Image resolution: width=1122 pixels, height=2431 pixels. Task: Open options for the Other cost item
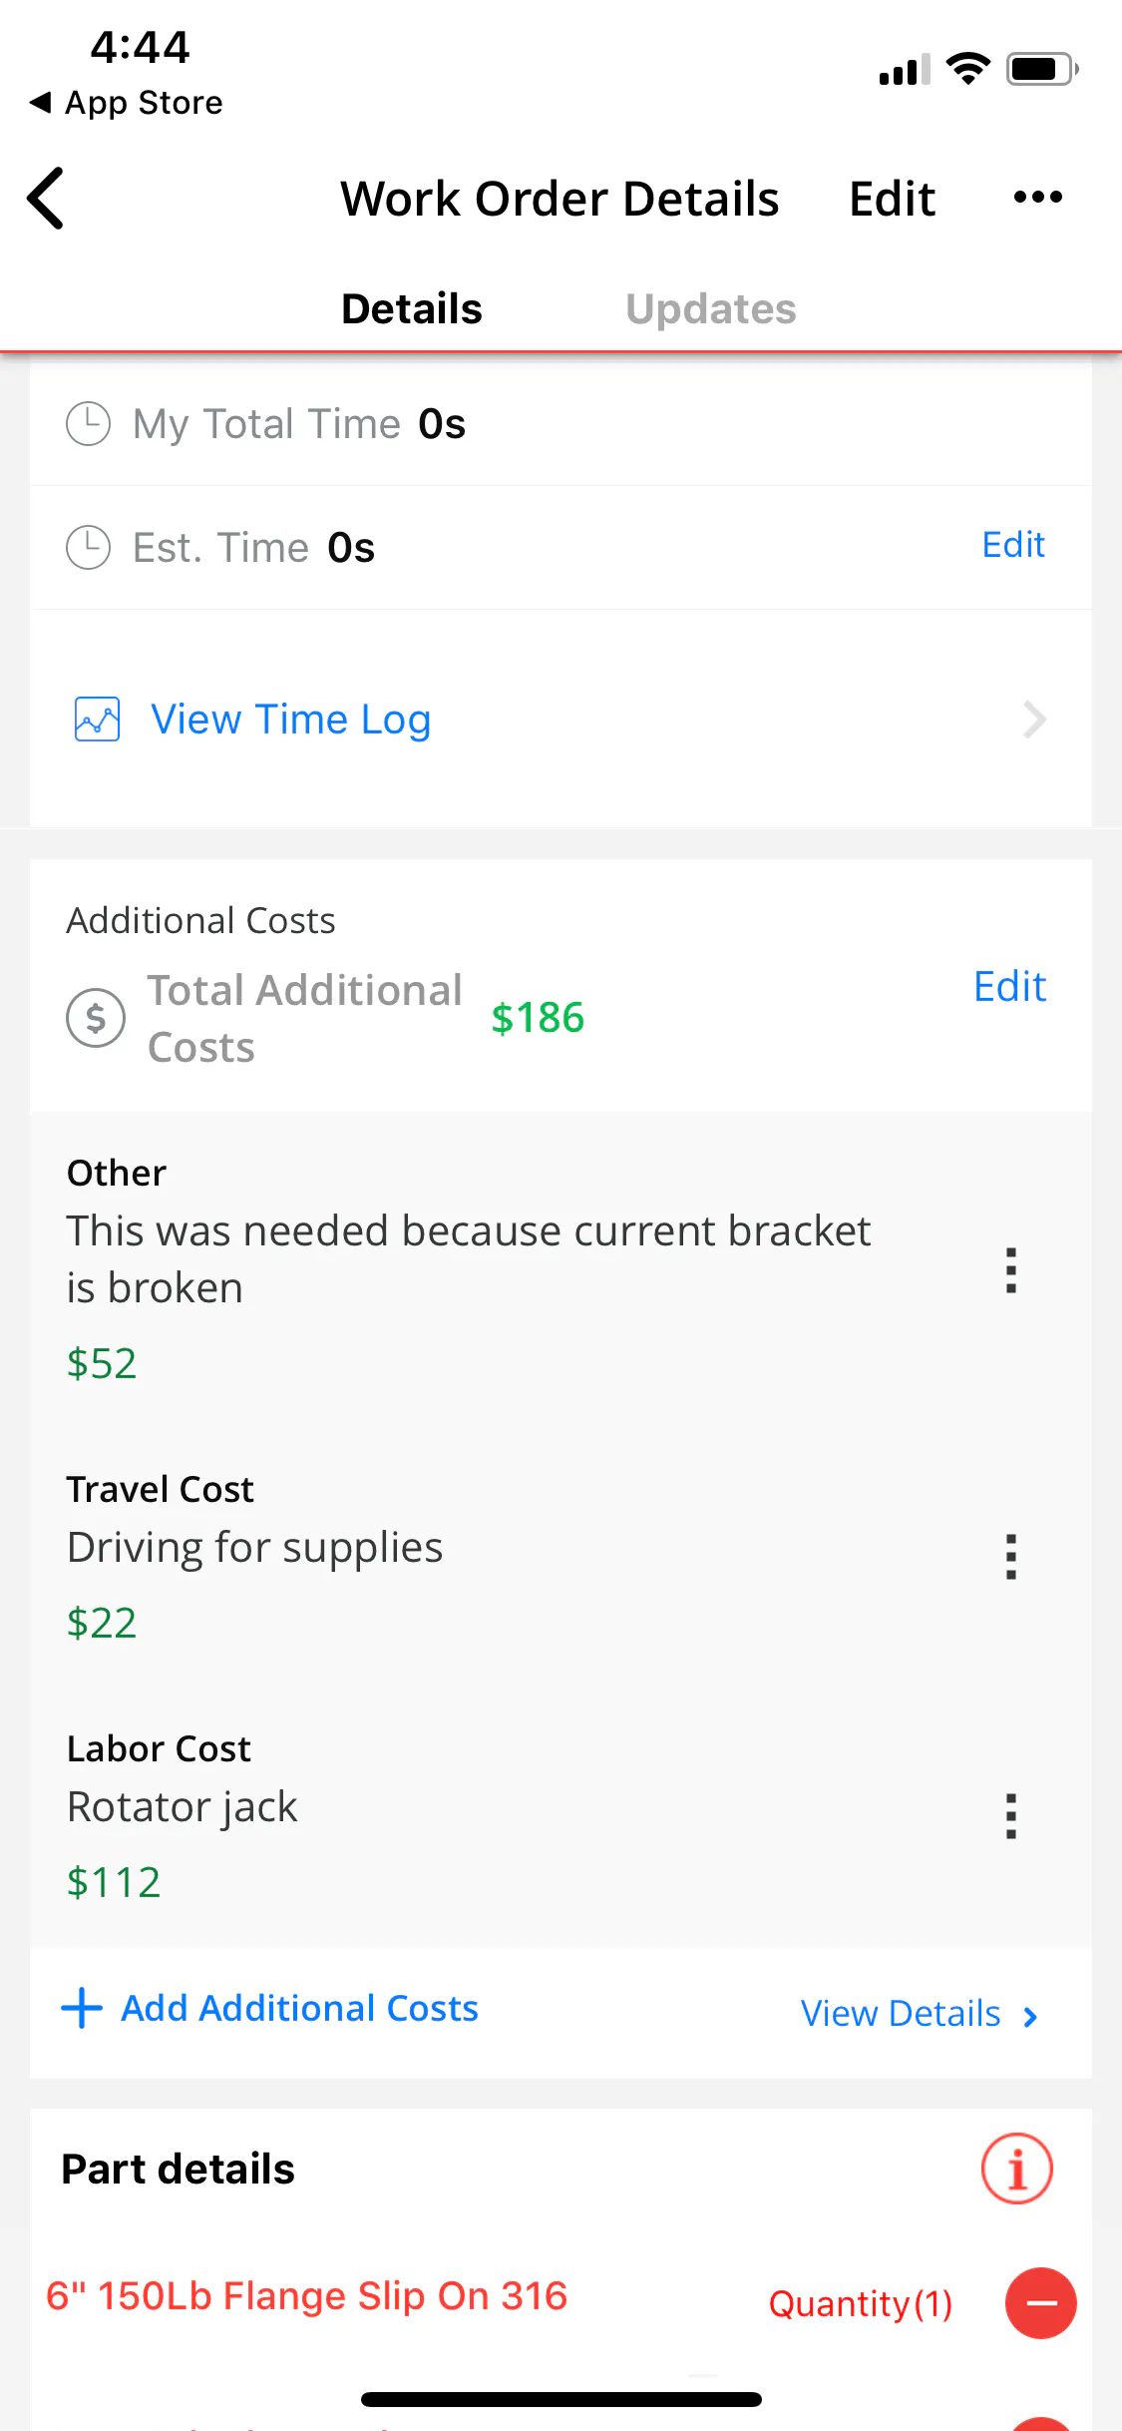click(1011, 1270)
